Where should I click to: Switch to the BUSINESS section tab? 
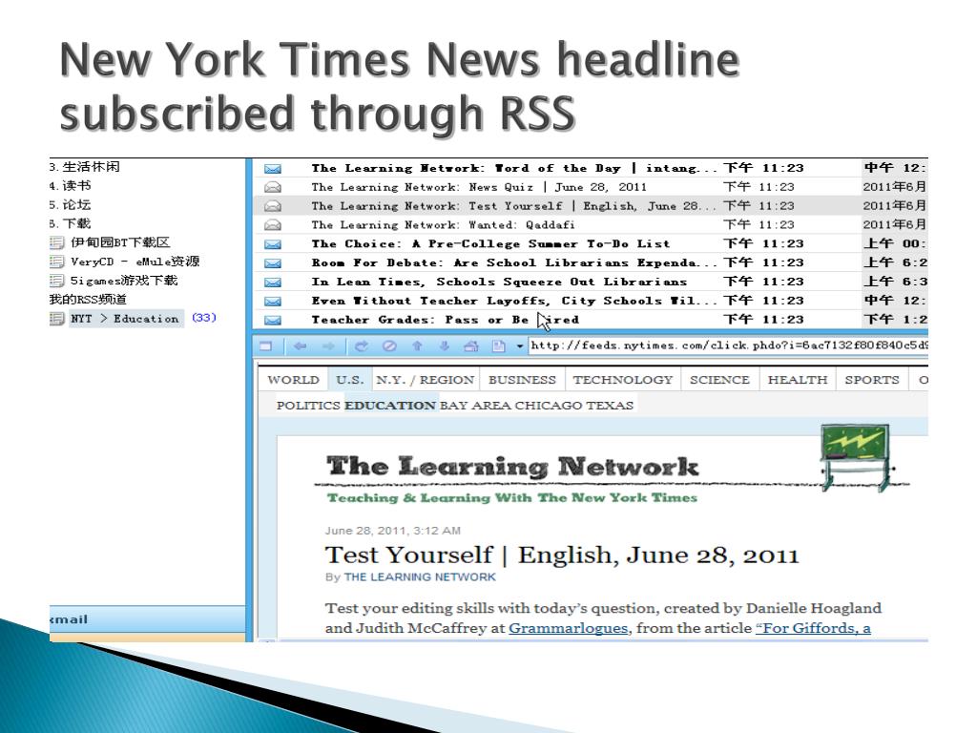coord(522,380)
